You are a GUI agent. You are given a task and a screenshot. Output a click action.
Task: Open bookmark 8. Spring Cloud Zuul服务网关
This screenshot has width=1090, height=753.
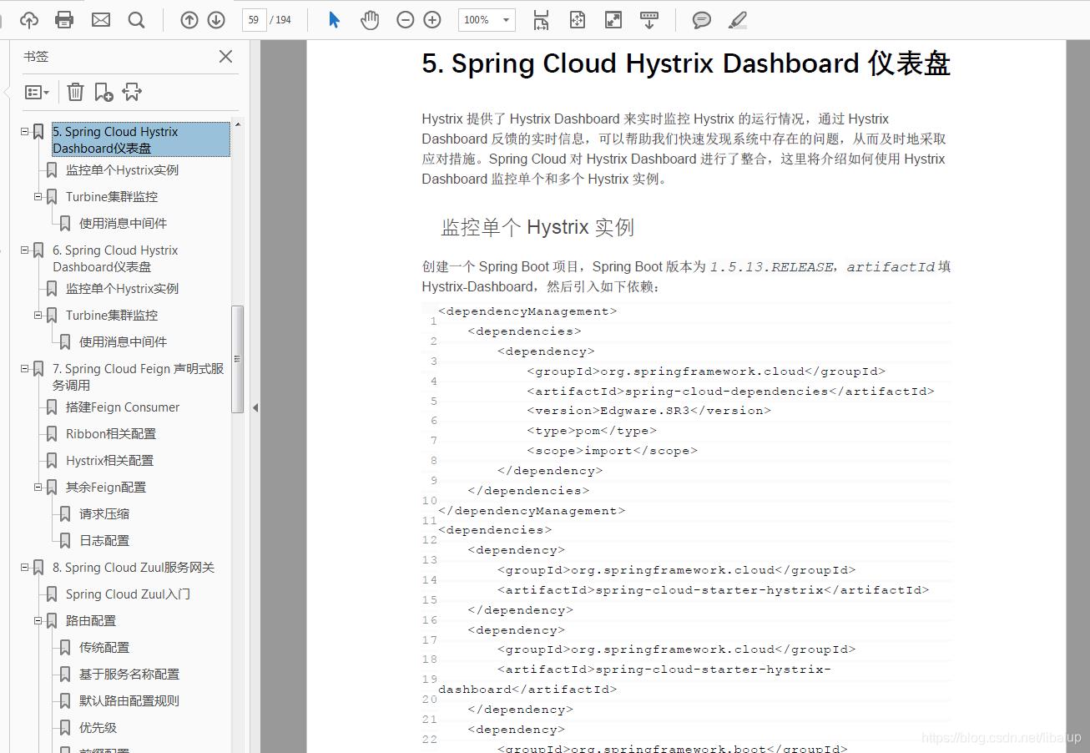pyautogui.click(x=134, y=567)
